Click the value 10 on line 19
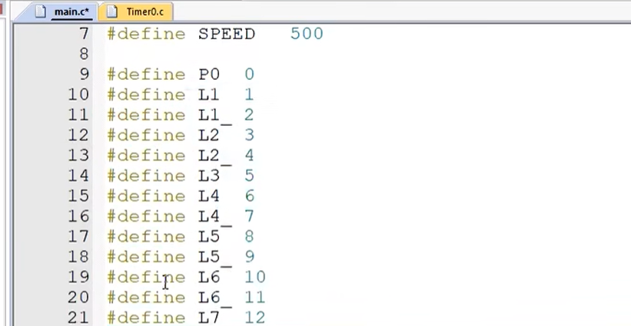Viewport: 631px width, 326px height. click(254, 277)
